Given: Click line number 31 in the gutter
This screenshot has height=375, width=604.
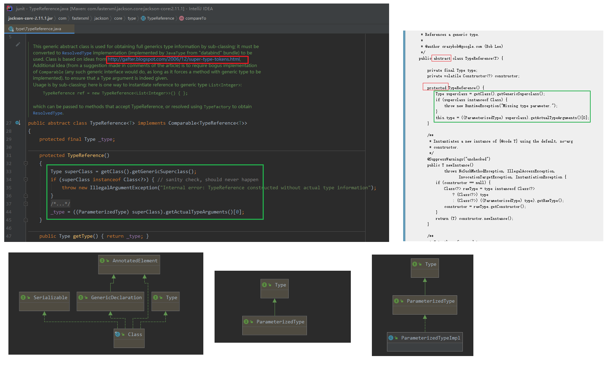Looking at the screenshot, I should coord(9,155).
